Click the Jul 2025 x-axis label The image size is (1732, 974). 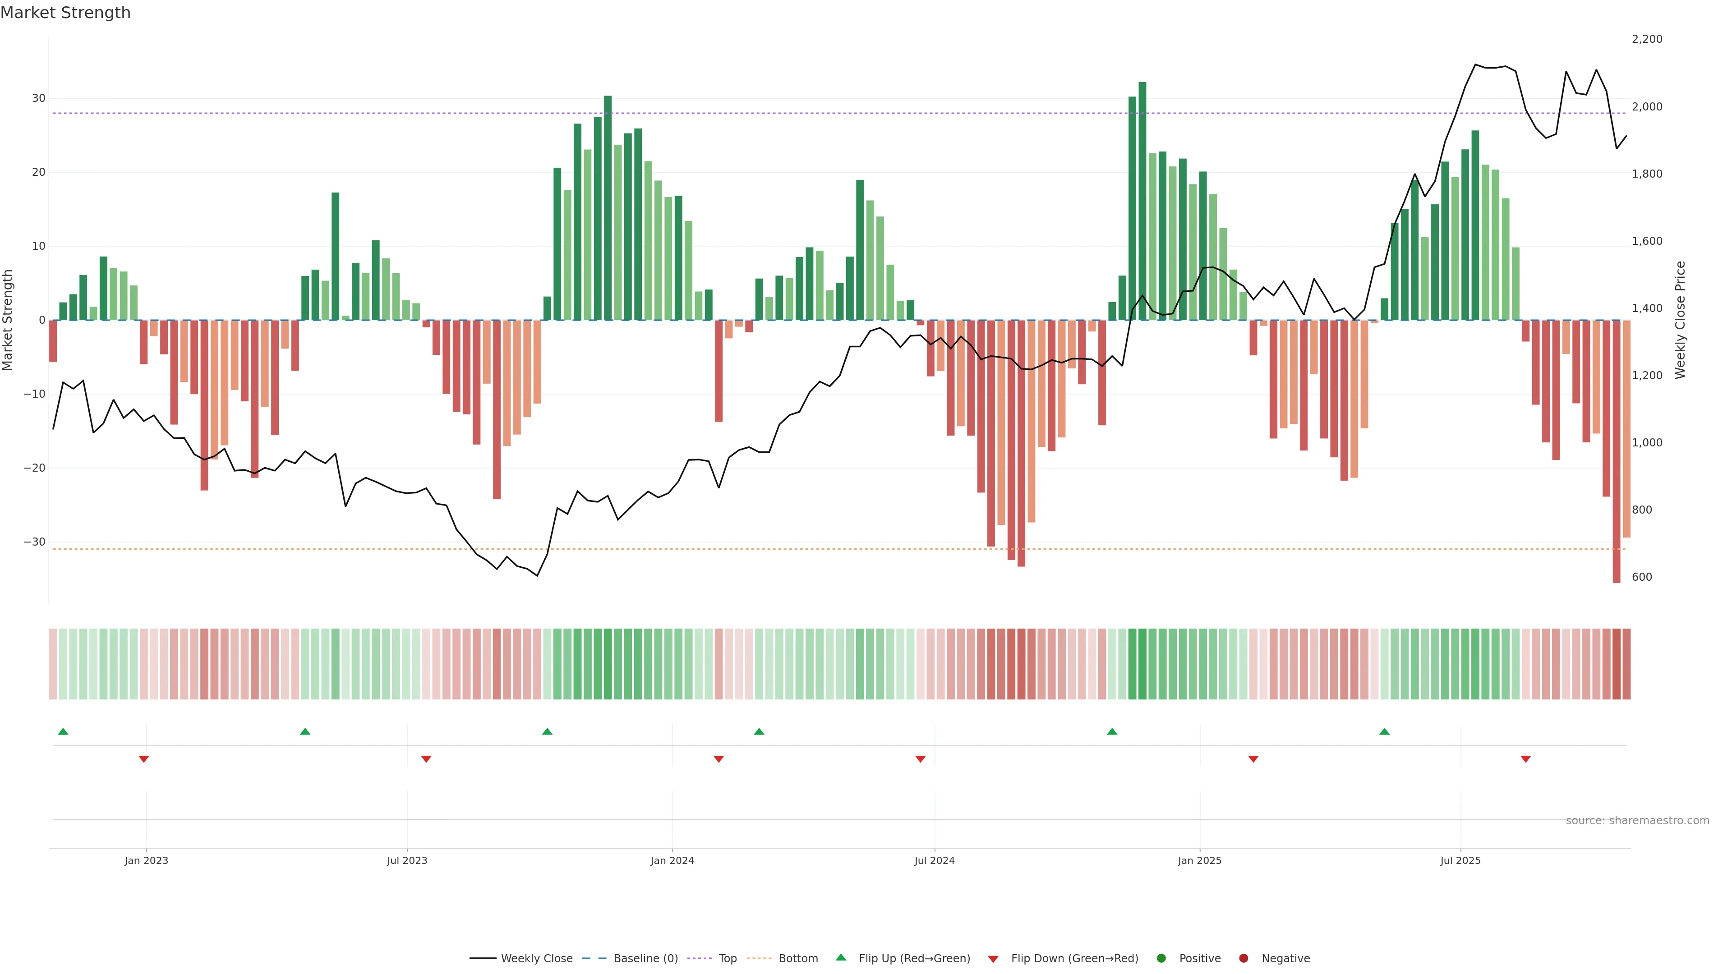[1460, 860]
